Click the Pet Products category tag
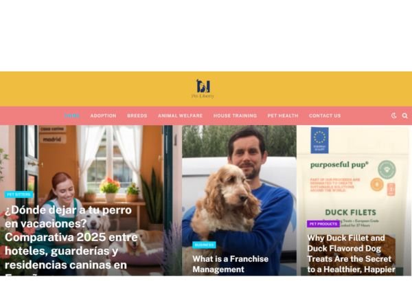 click(x=323, y=224)
